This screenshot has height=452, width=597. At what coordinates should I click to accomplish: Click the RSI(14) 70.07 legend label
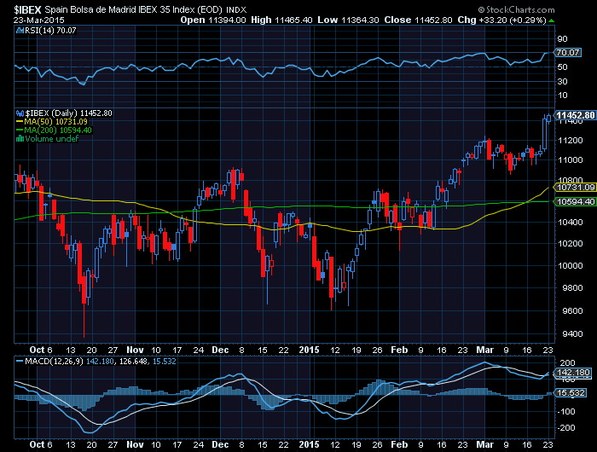pos(50,31)
